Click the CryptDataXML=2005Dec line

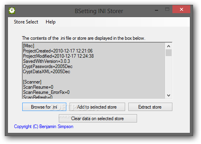pos(46,72)
